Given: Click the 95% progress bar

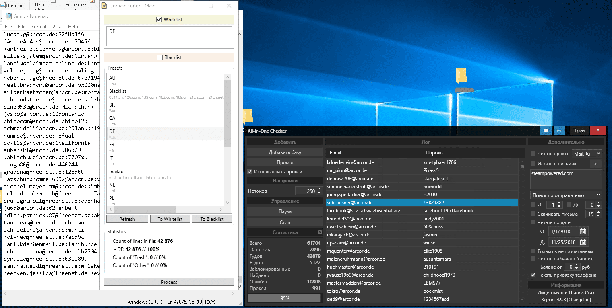Looking at the screenshot, I should coord(285,298).
